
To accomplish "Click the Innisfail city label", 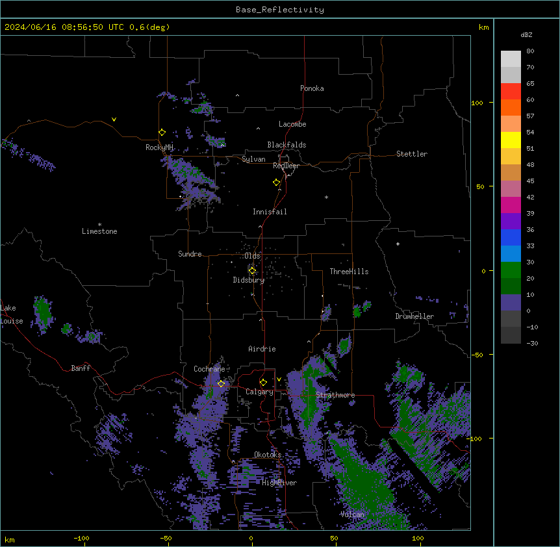I will 270,212.
